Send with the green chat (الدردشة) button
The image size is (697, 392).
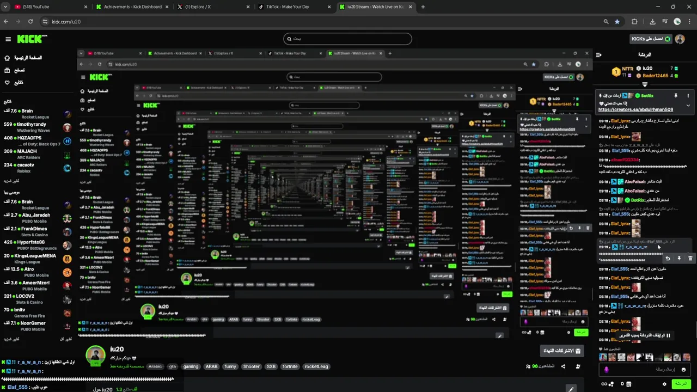click(681, 384)
